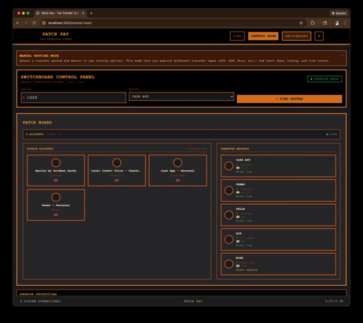The width and height of the screenshot is (363, 323).
Task: View site information icon in address bar
Action: tap(44, 23)
